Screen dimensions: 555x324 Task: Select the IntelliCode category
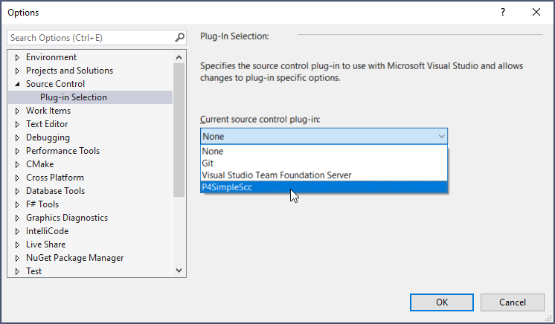pyautogui.click(x=47, y=231)
